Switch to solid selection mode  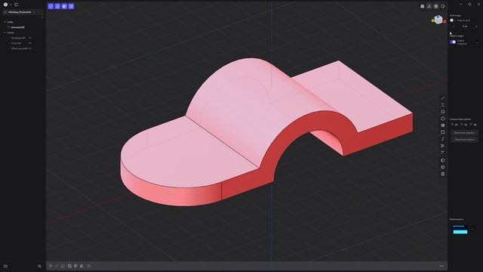click(x=71, y=6)
